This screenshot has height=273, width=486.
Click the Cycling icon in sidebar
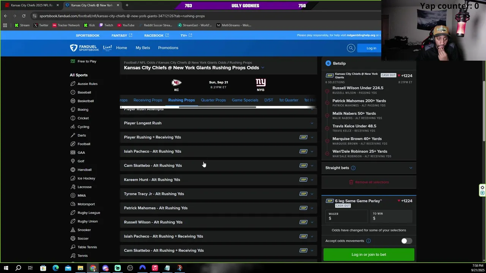73,127
